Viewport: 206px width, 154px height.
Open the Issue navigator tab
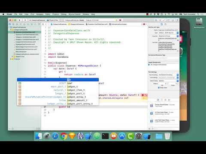(24, 24)
